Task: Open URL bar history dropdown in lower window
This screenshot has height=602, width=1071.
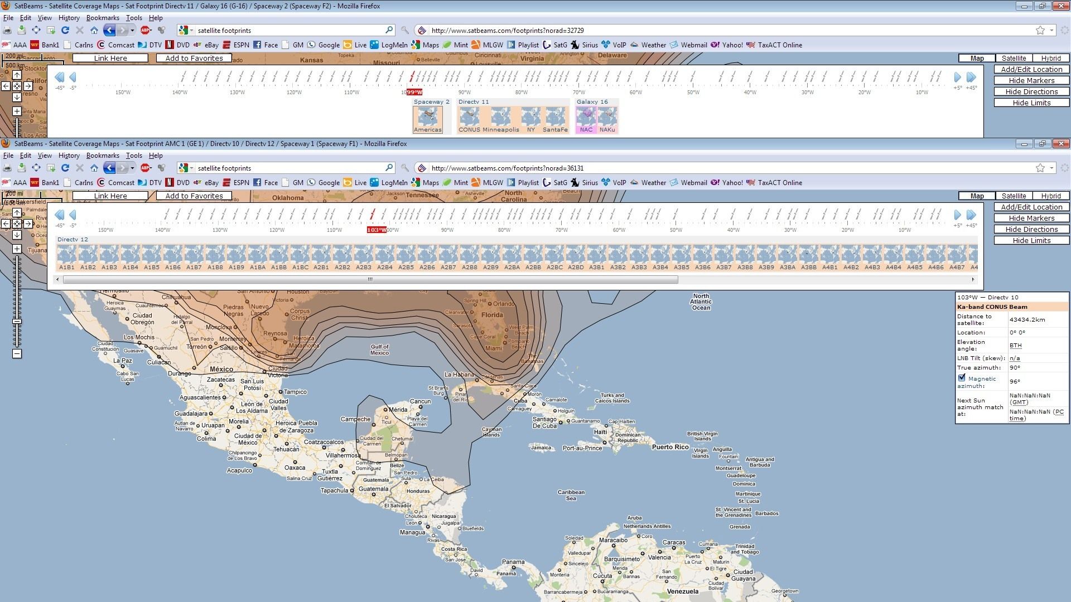Action: [1051, 168]
